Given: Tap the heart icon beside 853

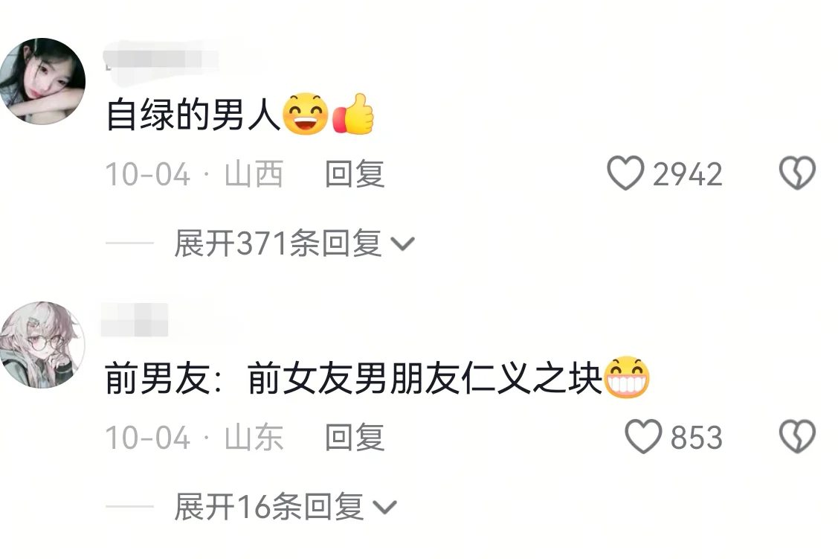Looking at the screenshot, I should pos(643,436).
